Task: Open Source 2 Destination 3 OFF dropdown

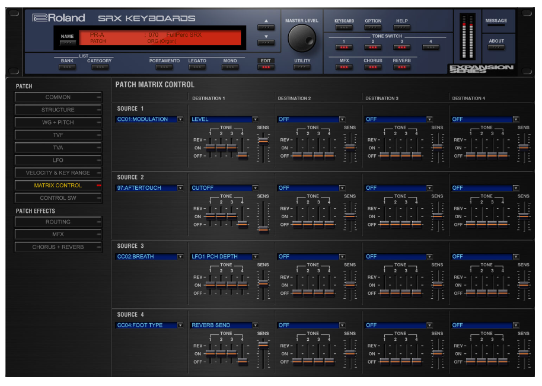Action: pyautogui.click(x=398, y=188)
